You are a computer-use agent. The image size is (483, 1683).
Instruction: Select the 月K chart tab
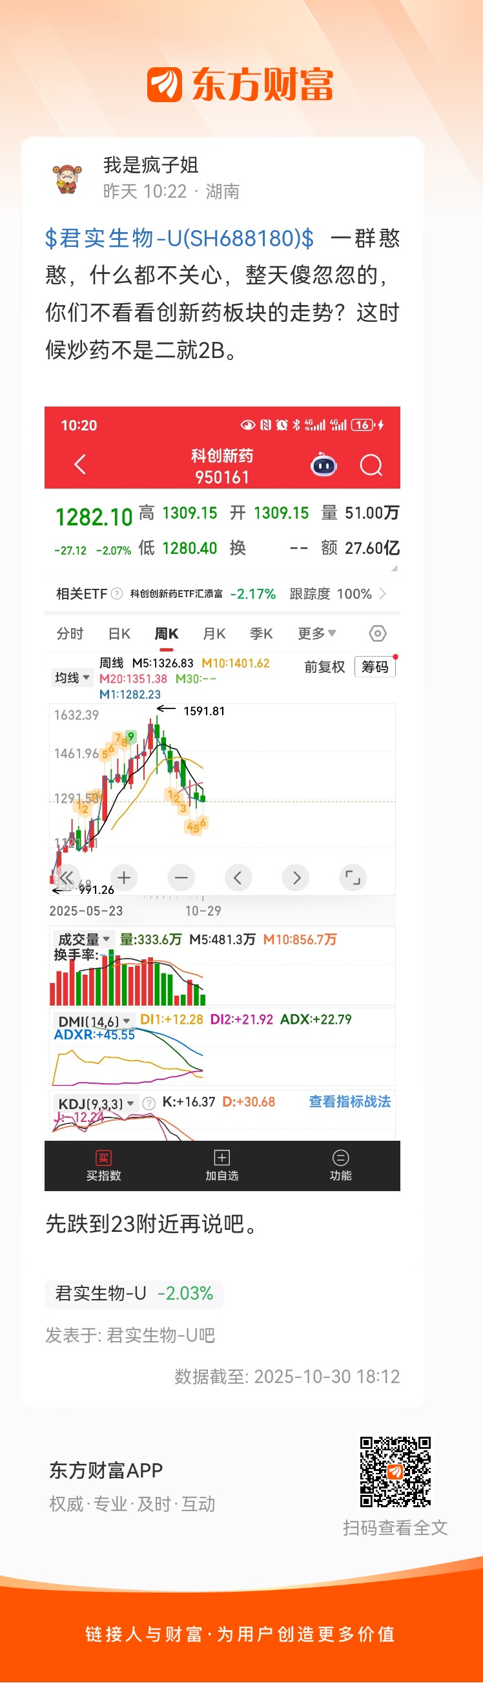click(214, 633)
